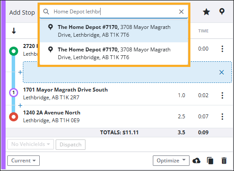This screenshot has width=234, height=171.
Task: Click the Dispatch button
Action: click(70, 145)
